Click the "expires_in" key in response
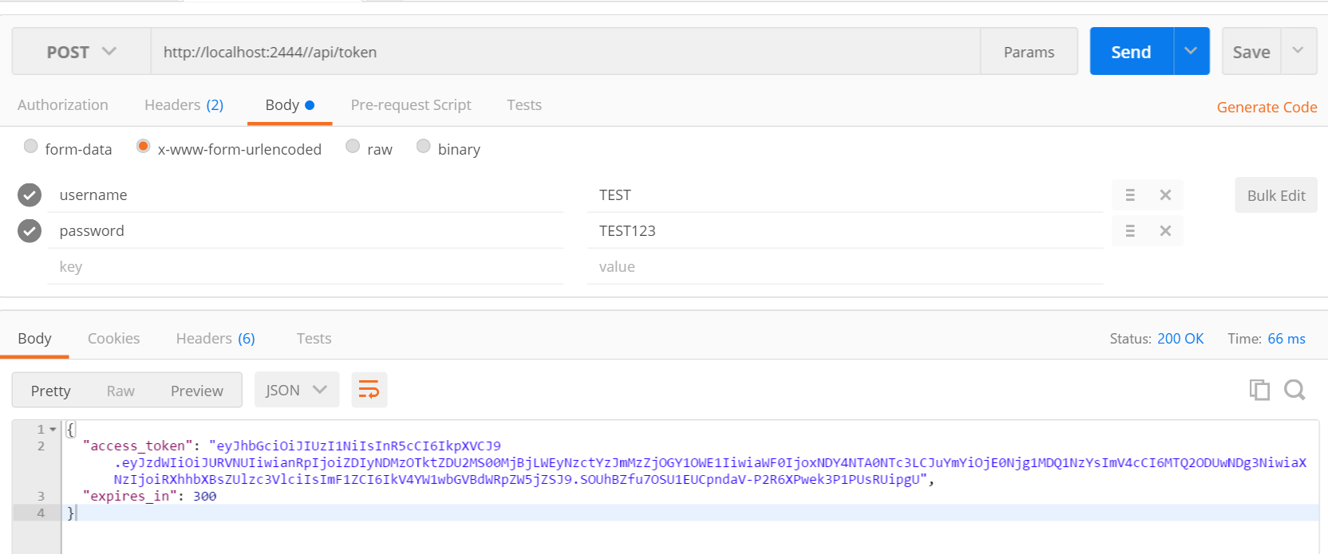The image size is (1328, 554). (130, 496)
